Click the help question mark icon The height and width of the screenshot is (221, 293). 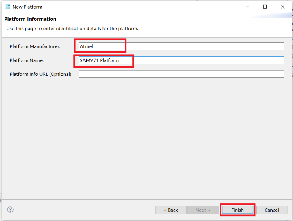click(x=11, y=210)
